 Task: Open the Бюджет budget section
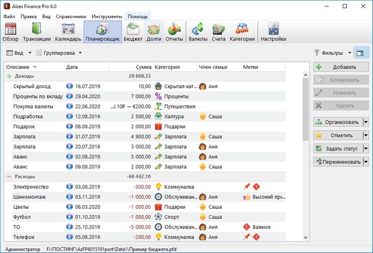[x=133, y=32]
